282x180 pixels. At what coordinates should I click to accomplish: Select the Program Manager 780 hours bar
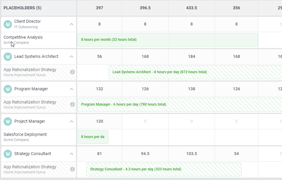(x=180, y=105)
